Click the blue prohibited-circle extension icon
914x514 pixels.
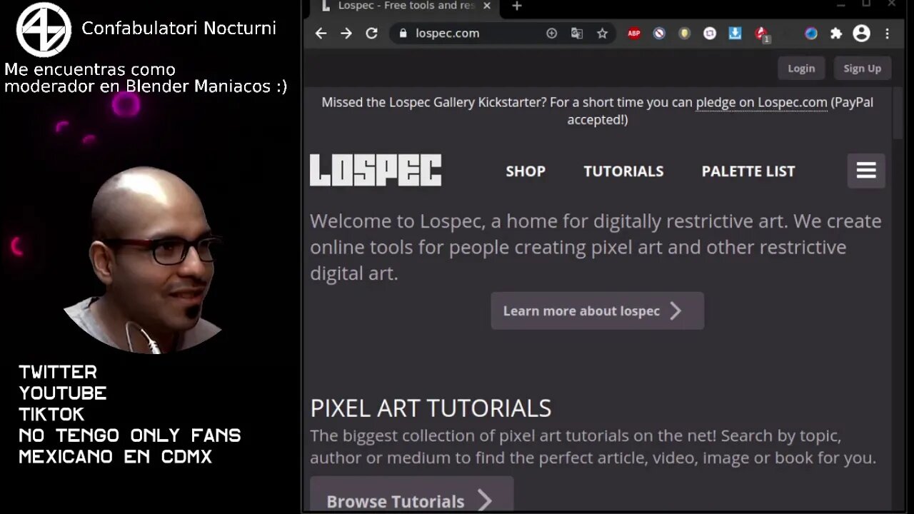coord(659,33)
